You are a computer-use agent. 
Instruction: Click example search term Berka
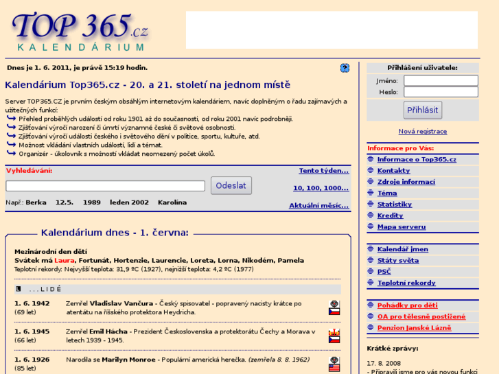36,202
